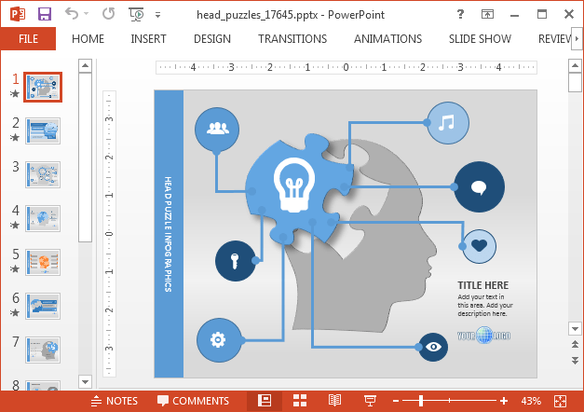
Task: Click the animation star under slide 6
Action: coord(15,313)
